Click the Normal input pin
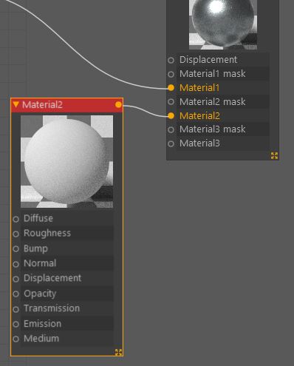 coord(16,264)
